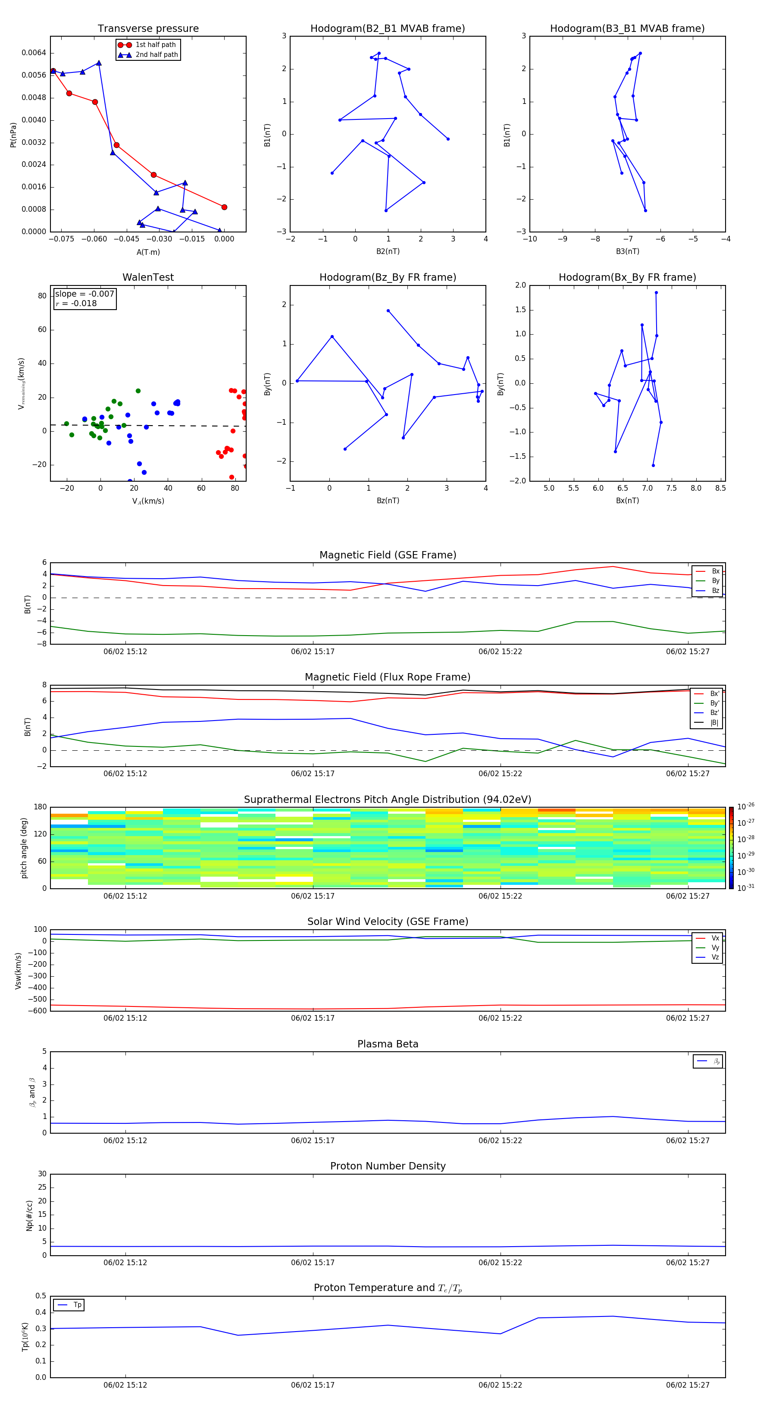Click the 'r = -0.018' annotation
Screen dimensions: 776x1423
pyautogui.click(x=76, y=303)
